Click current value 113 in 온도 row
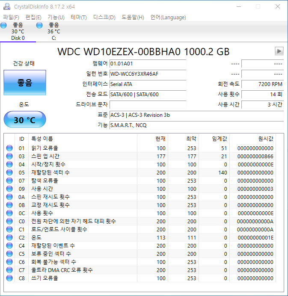288x296 pixels. tap(161, 237)
